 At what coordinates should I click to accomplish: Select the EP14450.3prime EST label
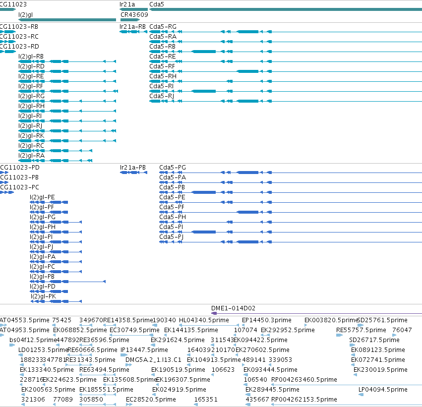pos(266,320)
